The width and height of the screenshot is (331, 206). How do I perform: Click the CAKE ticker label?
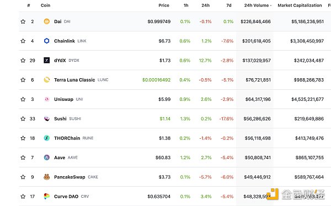[x=93, y=177]
